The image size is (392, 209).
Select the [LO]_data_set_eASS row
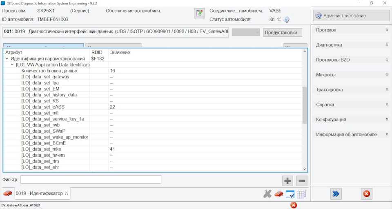point(152,107)
